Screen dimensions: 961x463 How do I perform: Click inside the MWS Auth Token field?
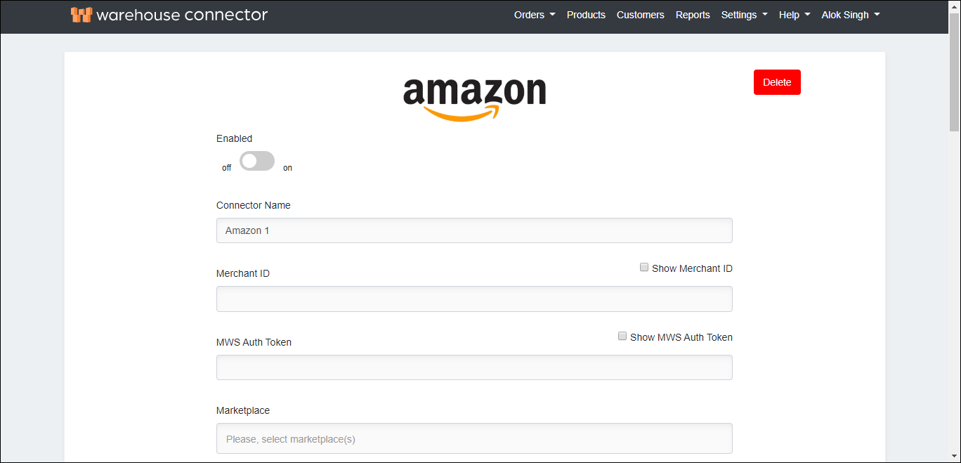tap(474, 367)
